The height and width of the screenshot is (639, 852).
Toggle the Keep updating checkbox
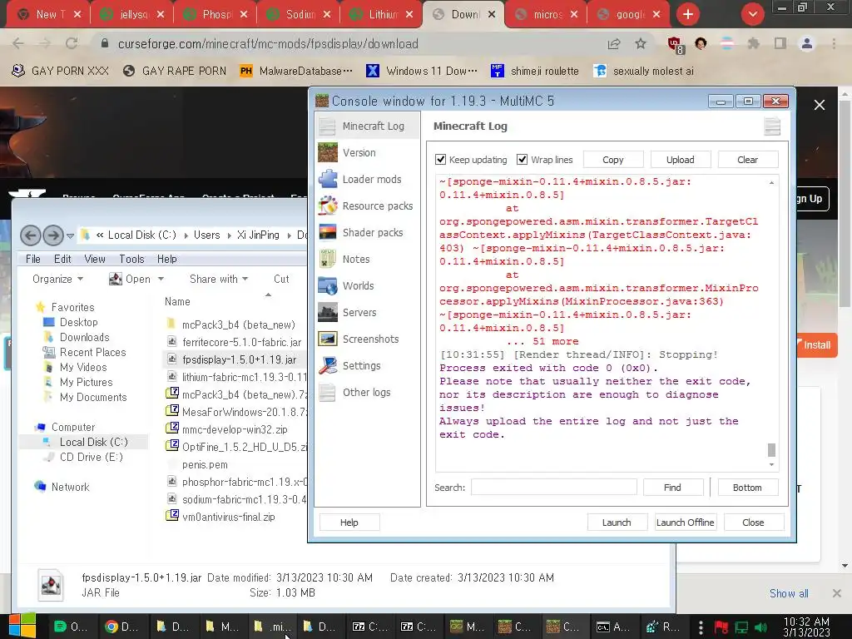coord(441,160)
